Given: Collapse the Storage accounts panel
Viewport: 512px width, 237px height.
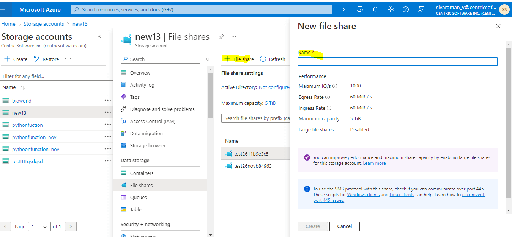Looking at the screenshot, I should pos(99,37).
